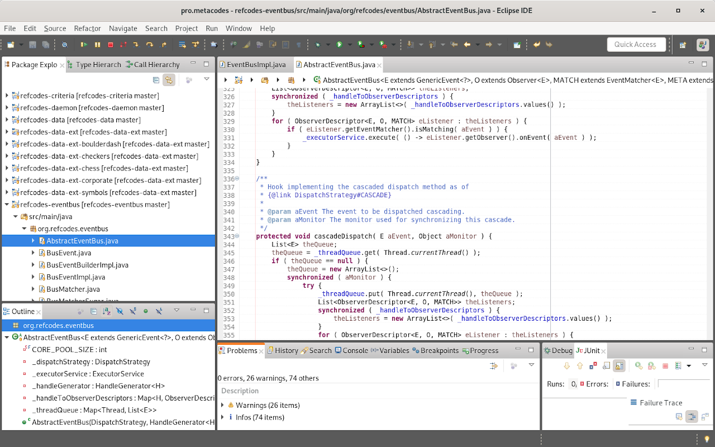Toggle Hide Non-Public Members in Outline
The height and width of the screenshot is (447, 715).
pos(146,311)
